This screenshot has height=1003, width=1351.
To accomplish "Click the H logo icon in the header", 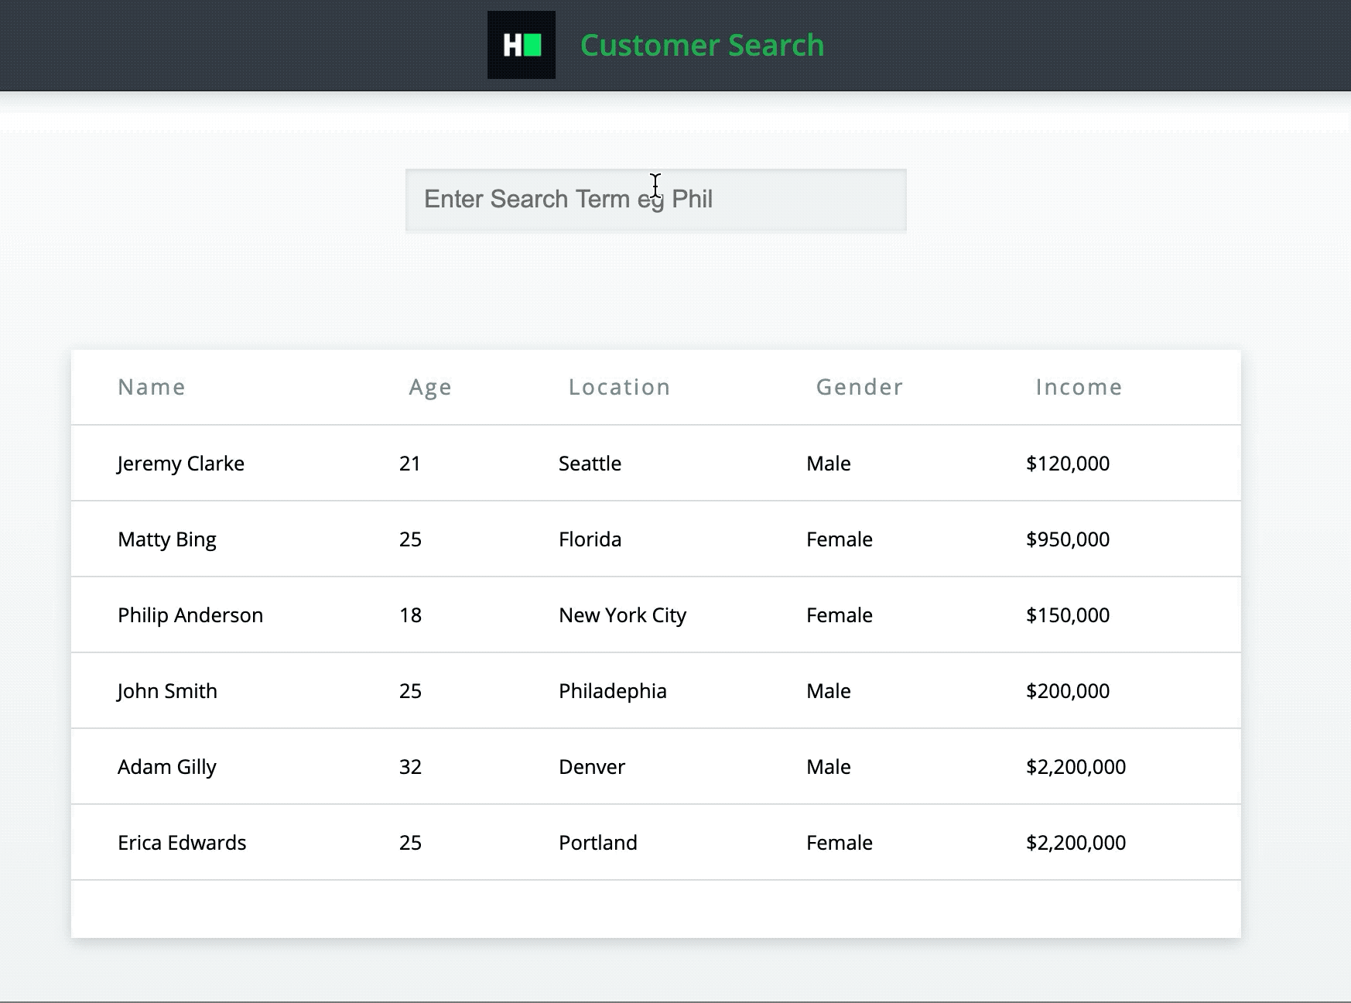I will [x=521, y=44].
